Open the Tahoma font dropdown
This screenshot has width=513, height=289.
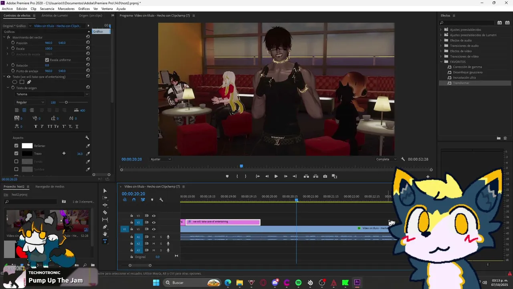pyautogui.click(x=52, y=94)
